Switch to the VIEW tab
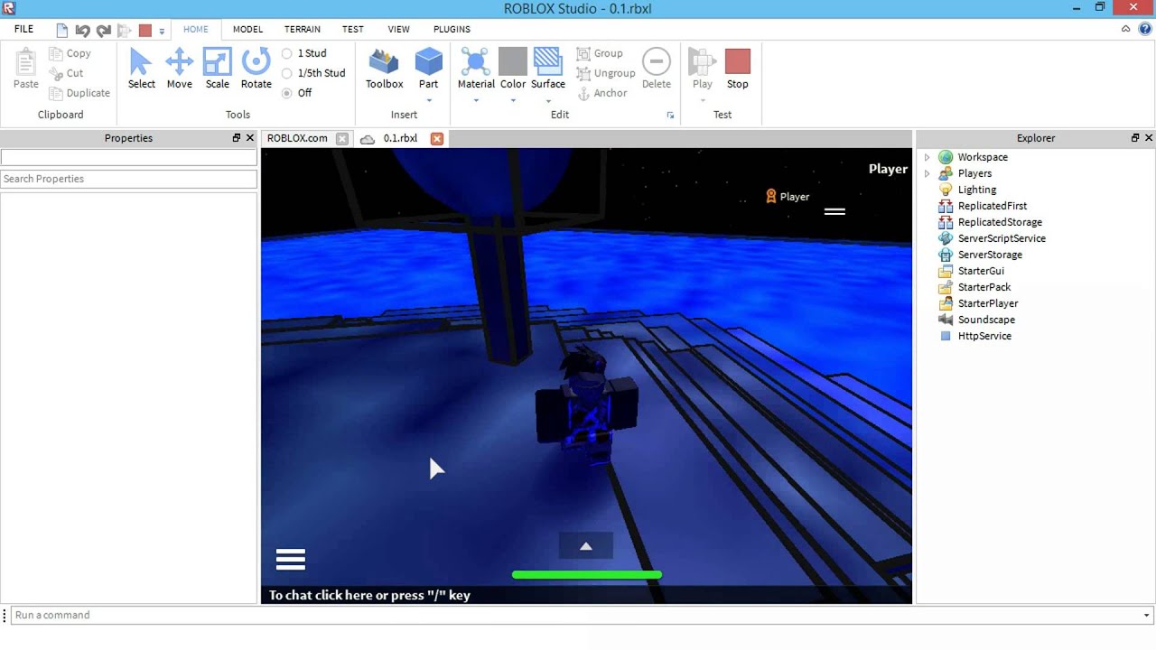This screenshot has width=1156, height=650. click(398, 29)
